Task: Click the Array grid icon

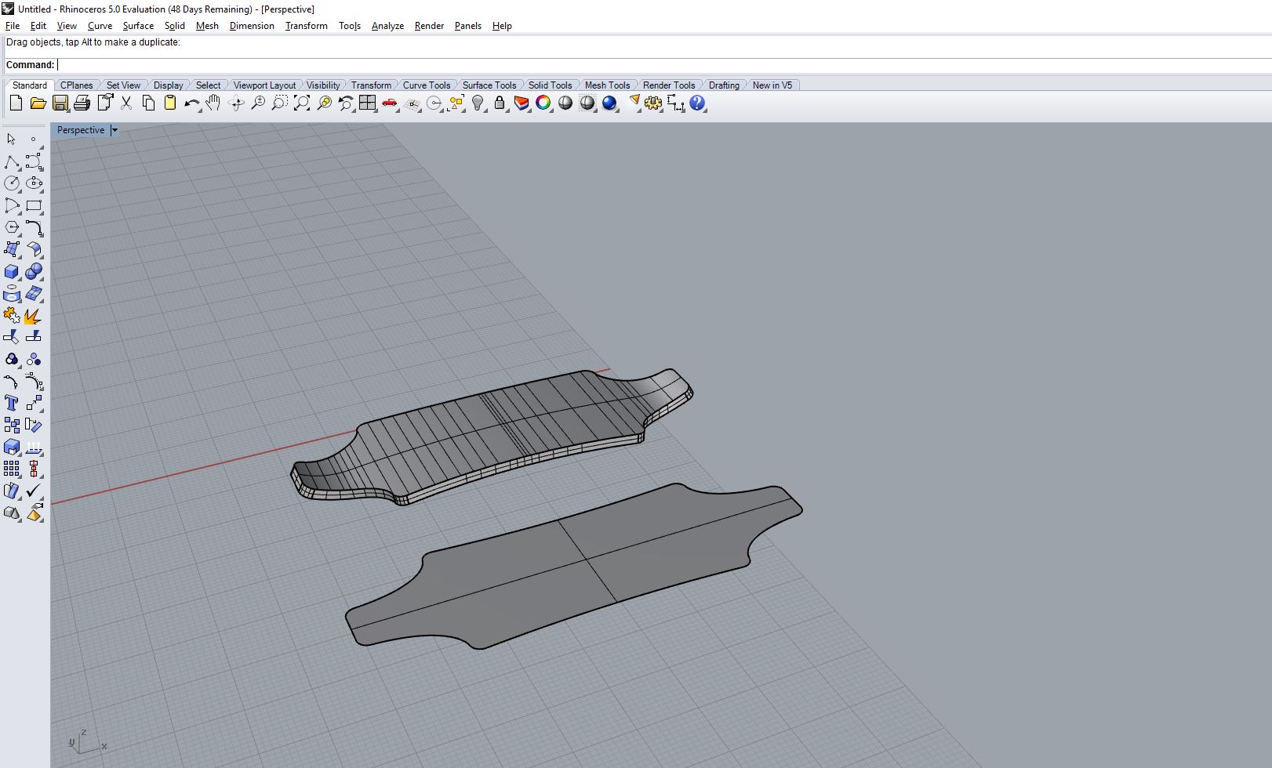Action: 12,469
